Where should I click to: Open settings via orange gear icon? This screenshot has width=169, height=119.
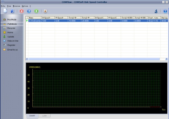[x=45, y=11]
